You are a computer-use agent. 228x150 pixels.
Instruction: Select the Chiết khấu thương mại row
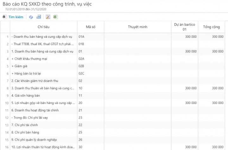(112, 59)
